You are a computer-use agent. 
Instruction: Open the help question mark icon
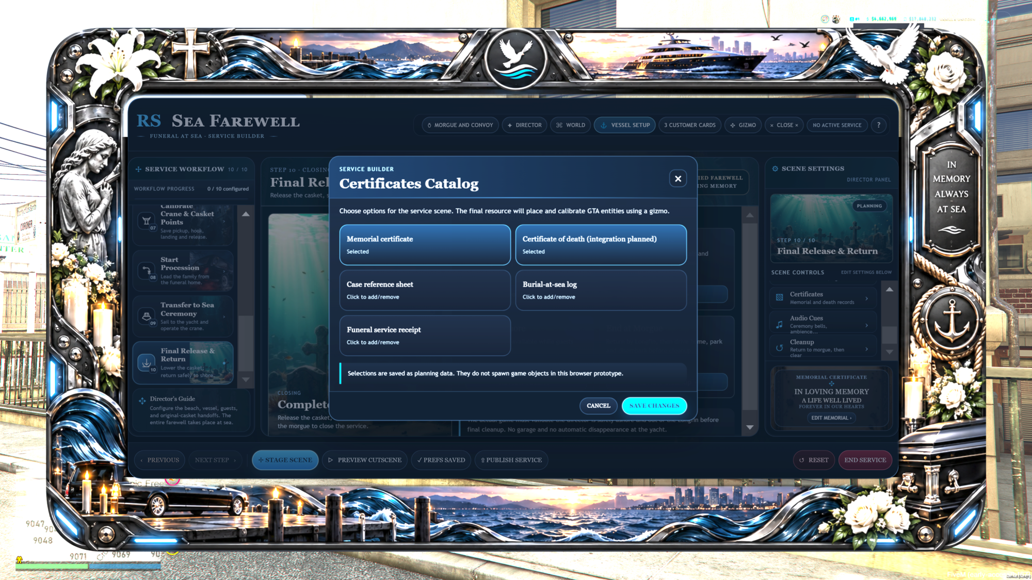(x=878, y=125)
